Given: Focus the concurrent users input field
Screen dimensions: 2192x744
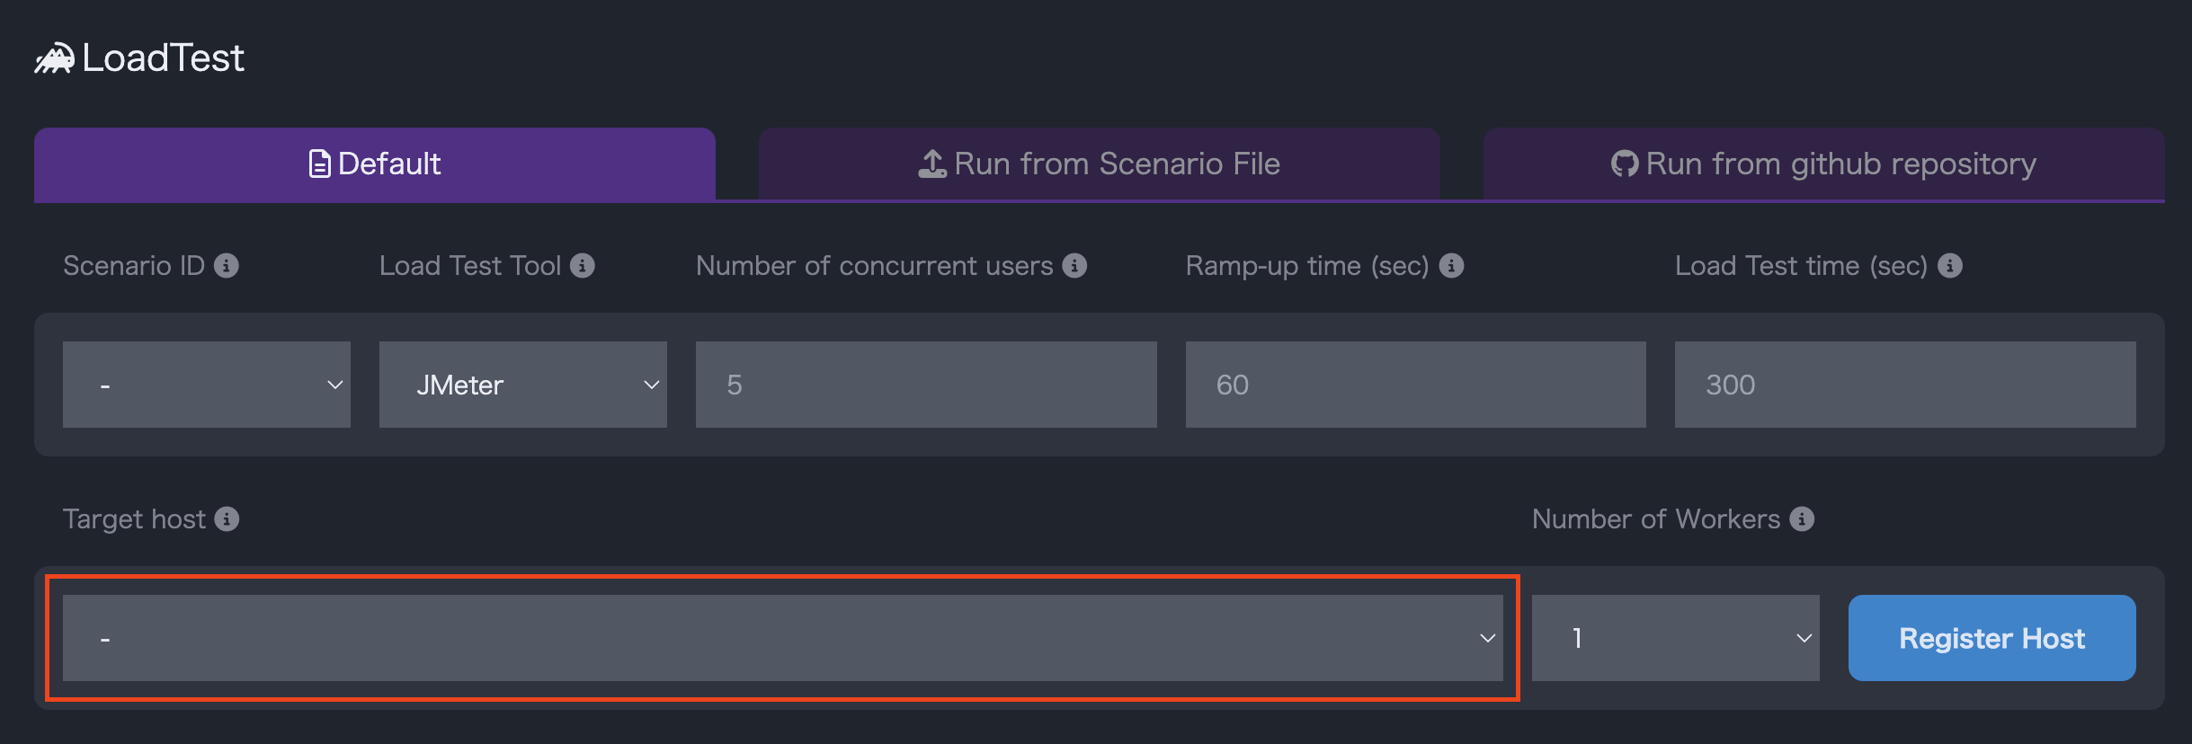Looking at the screenshot, I should tap(926, 385).
